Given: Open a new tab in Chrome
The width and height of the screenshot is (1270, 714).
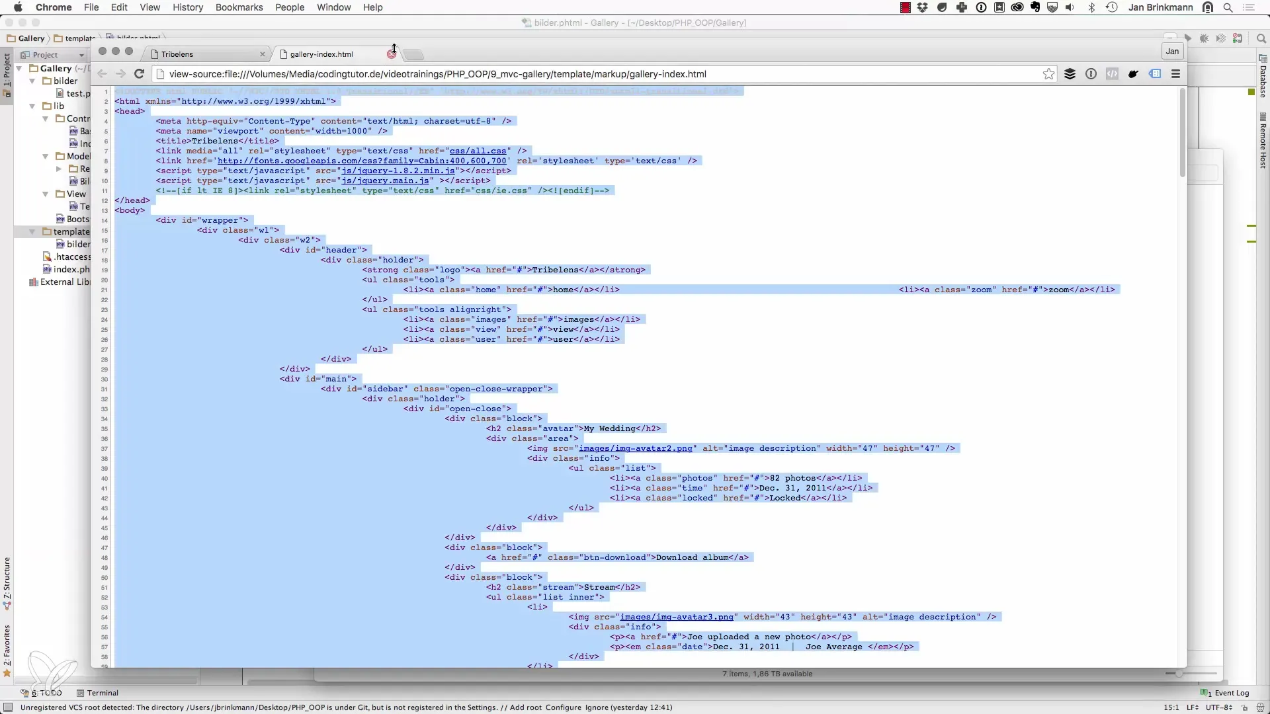Looking at the screenshot, I should [x=413, y=54].
